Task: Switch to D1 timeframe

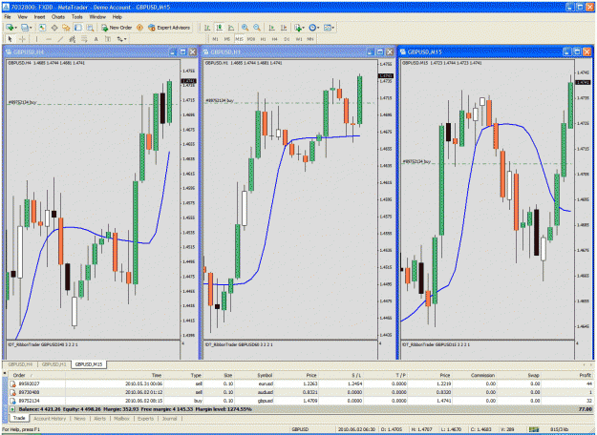Action: [287, 39]
